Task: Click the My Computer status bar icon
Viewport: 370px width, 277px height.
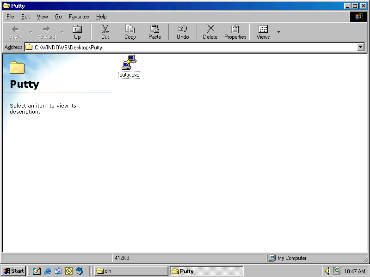Action: [x=272, y=258]
